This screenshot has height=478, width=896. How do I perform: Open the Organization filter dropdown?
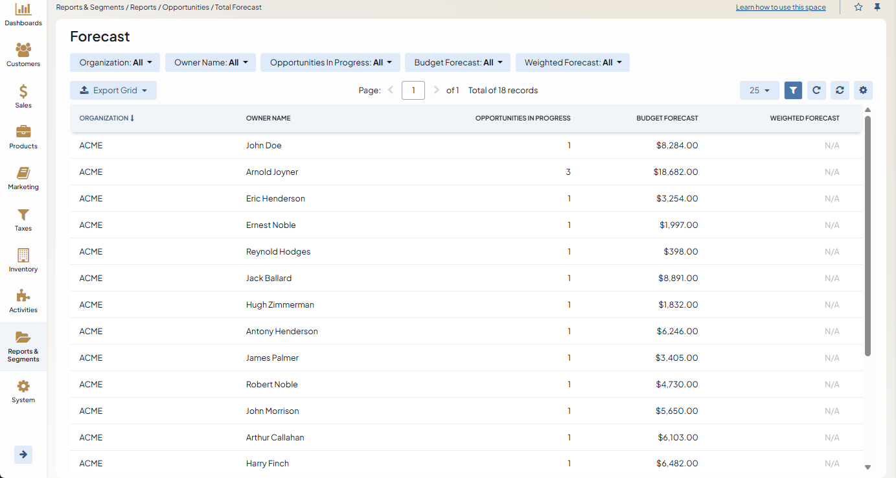tap(115, 63)
